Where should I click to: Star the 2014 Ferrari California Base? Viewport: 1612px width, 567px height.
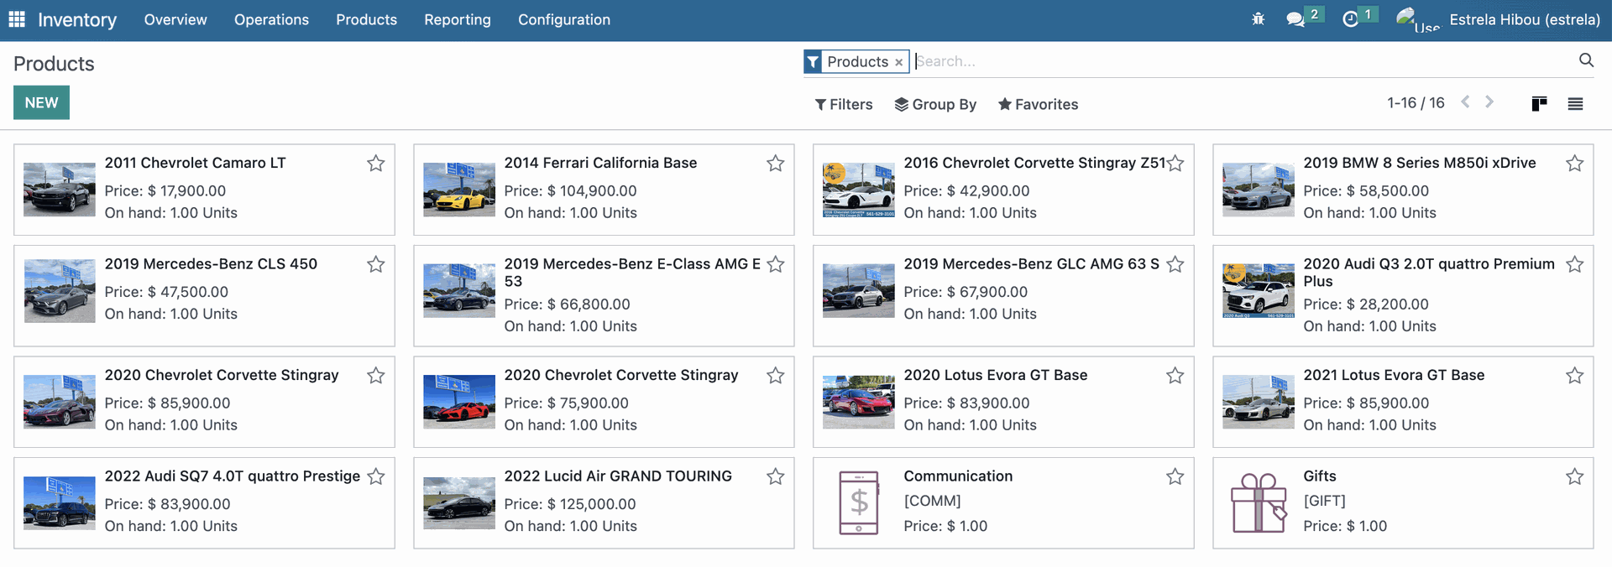click(x=776, y=164)
